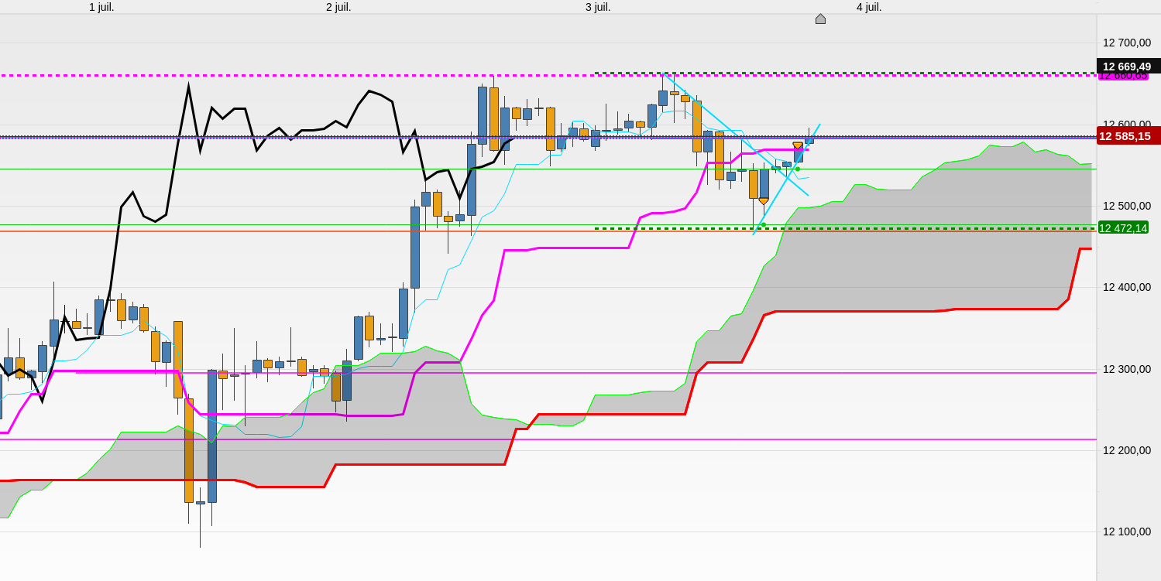Click the 12 100,00 price axis label
Screen dimensions: 1161x581
(x=1127, y=531)
